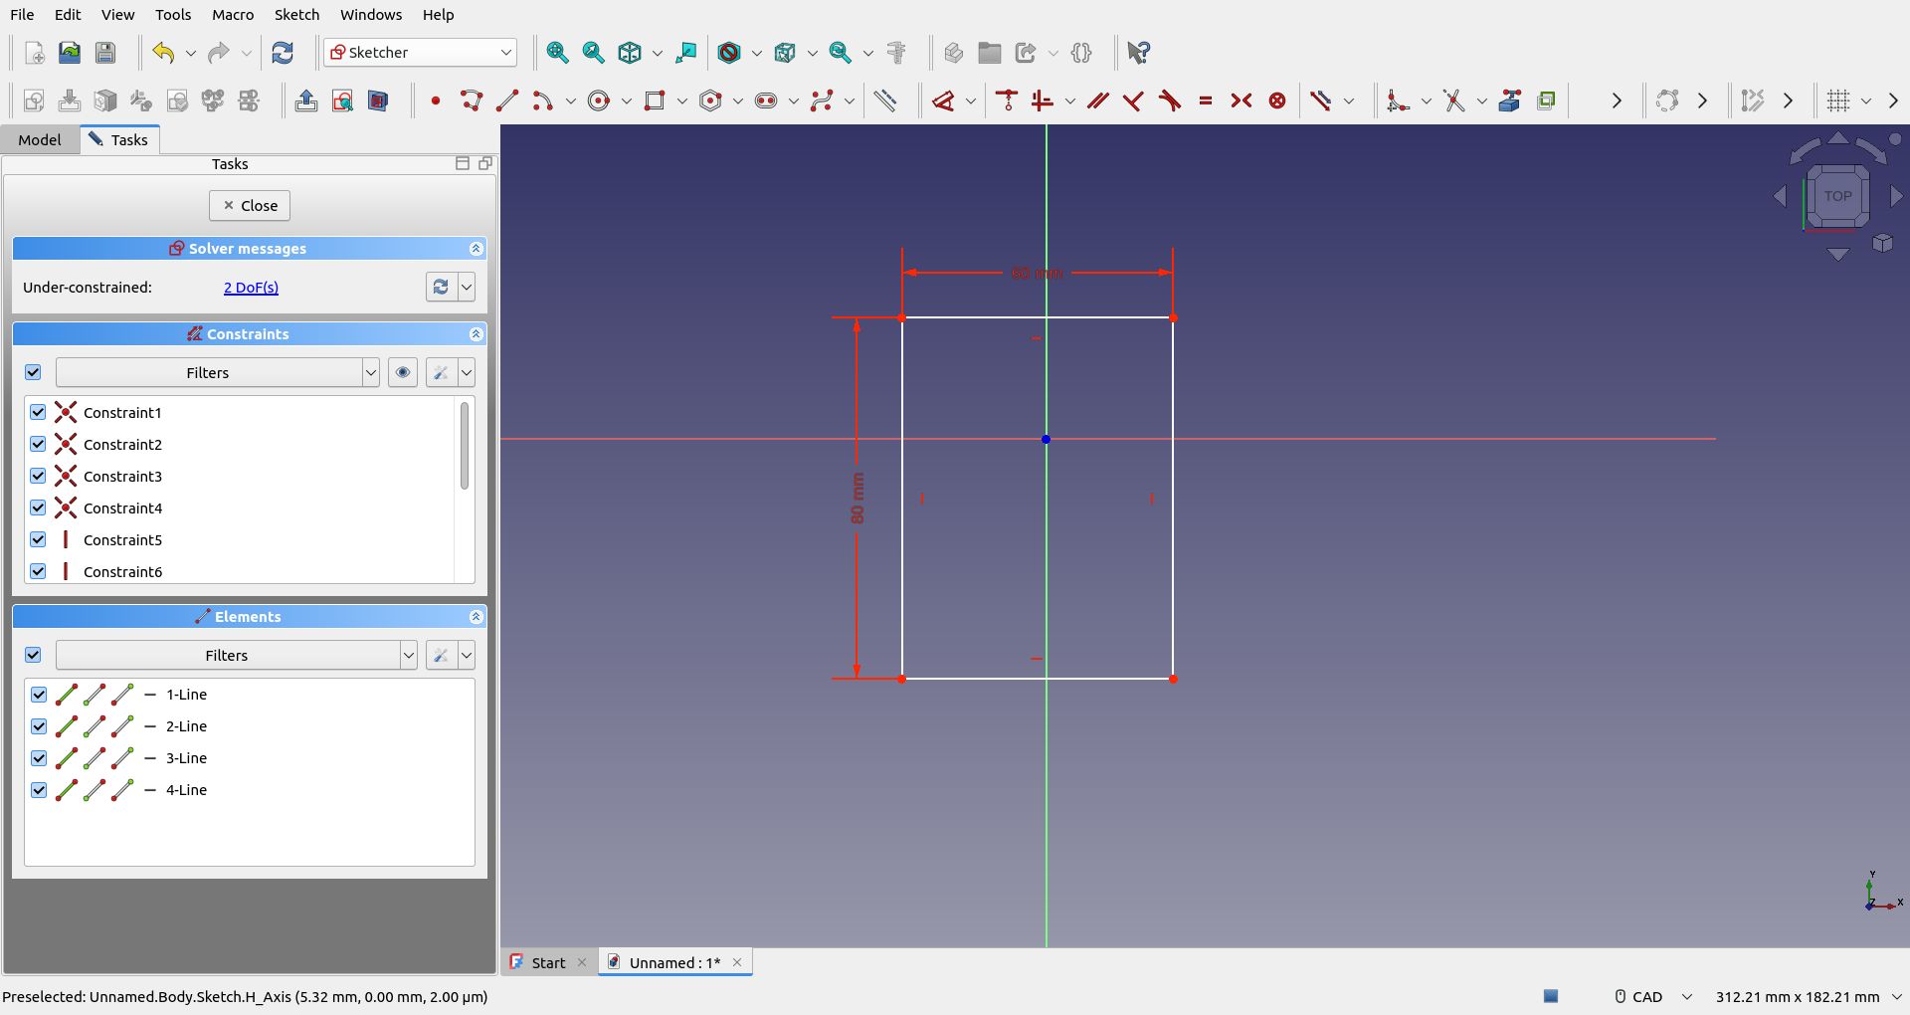
Task: Click the Leave sketch icon
Action: pos(306,101)
